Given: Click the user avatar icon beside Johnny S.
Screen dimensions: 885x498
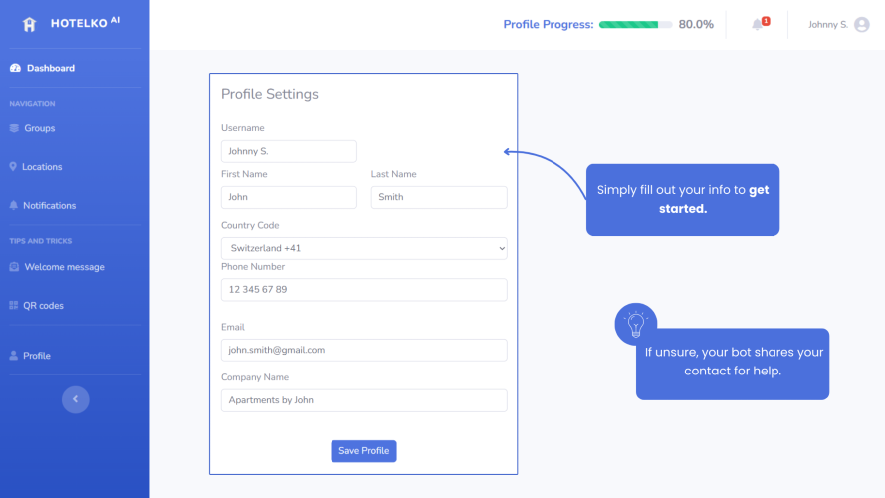Looking at the screenshot, I should (862, 24).
